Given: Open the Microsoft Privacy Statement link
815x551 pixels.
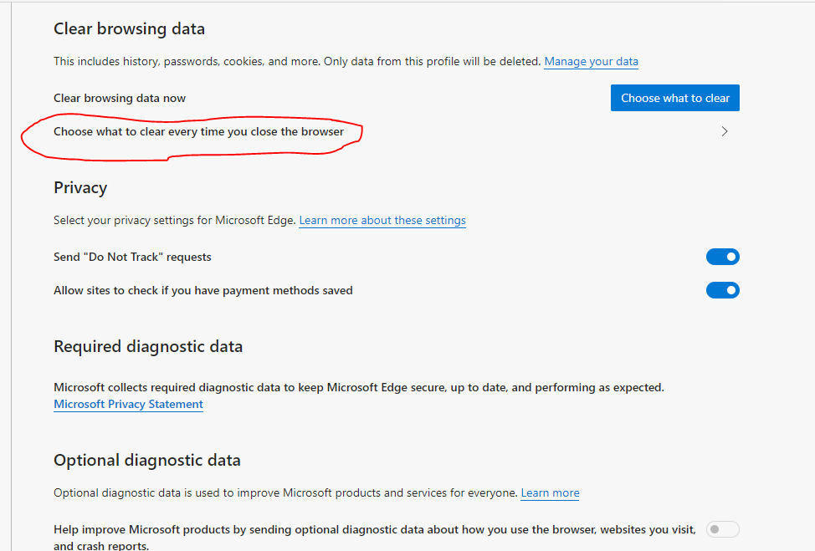Looking at the screenshot, I should [128, 404].
